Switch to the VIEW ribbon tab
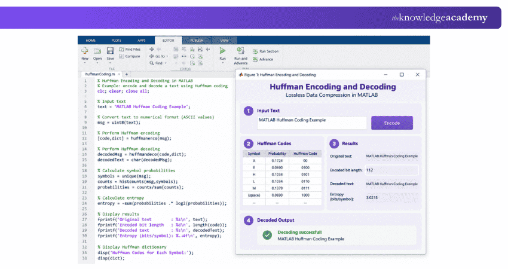508x269 pixels. (x=225, y=41)
